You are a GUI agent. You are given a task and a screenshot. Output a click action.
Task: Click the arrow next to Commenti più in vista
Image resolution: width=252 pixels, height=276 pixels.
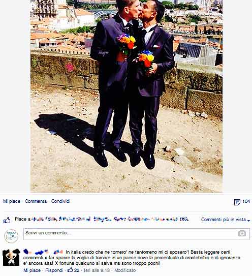248,221
